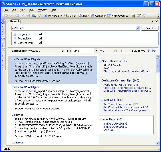The width and height of the screenshot is (161, 152).
Task: Select the Search document tab
Action: (x=15, y=21)
